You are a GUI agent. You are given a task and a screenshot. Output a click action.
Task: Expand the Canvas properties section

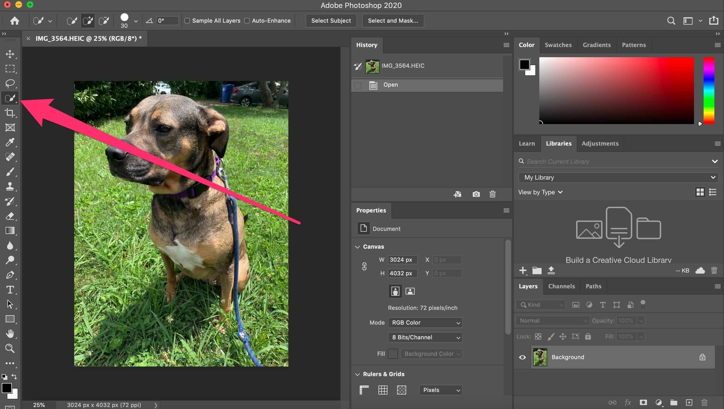(357, 246)
